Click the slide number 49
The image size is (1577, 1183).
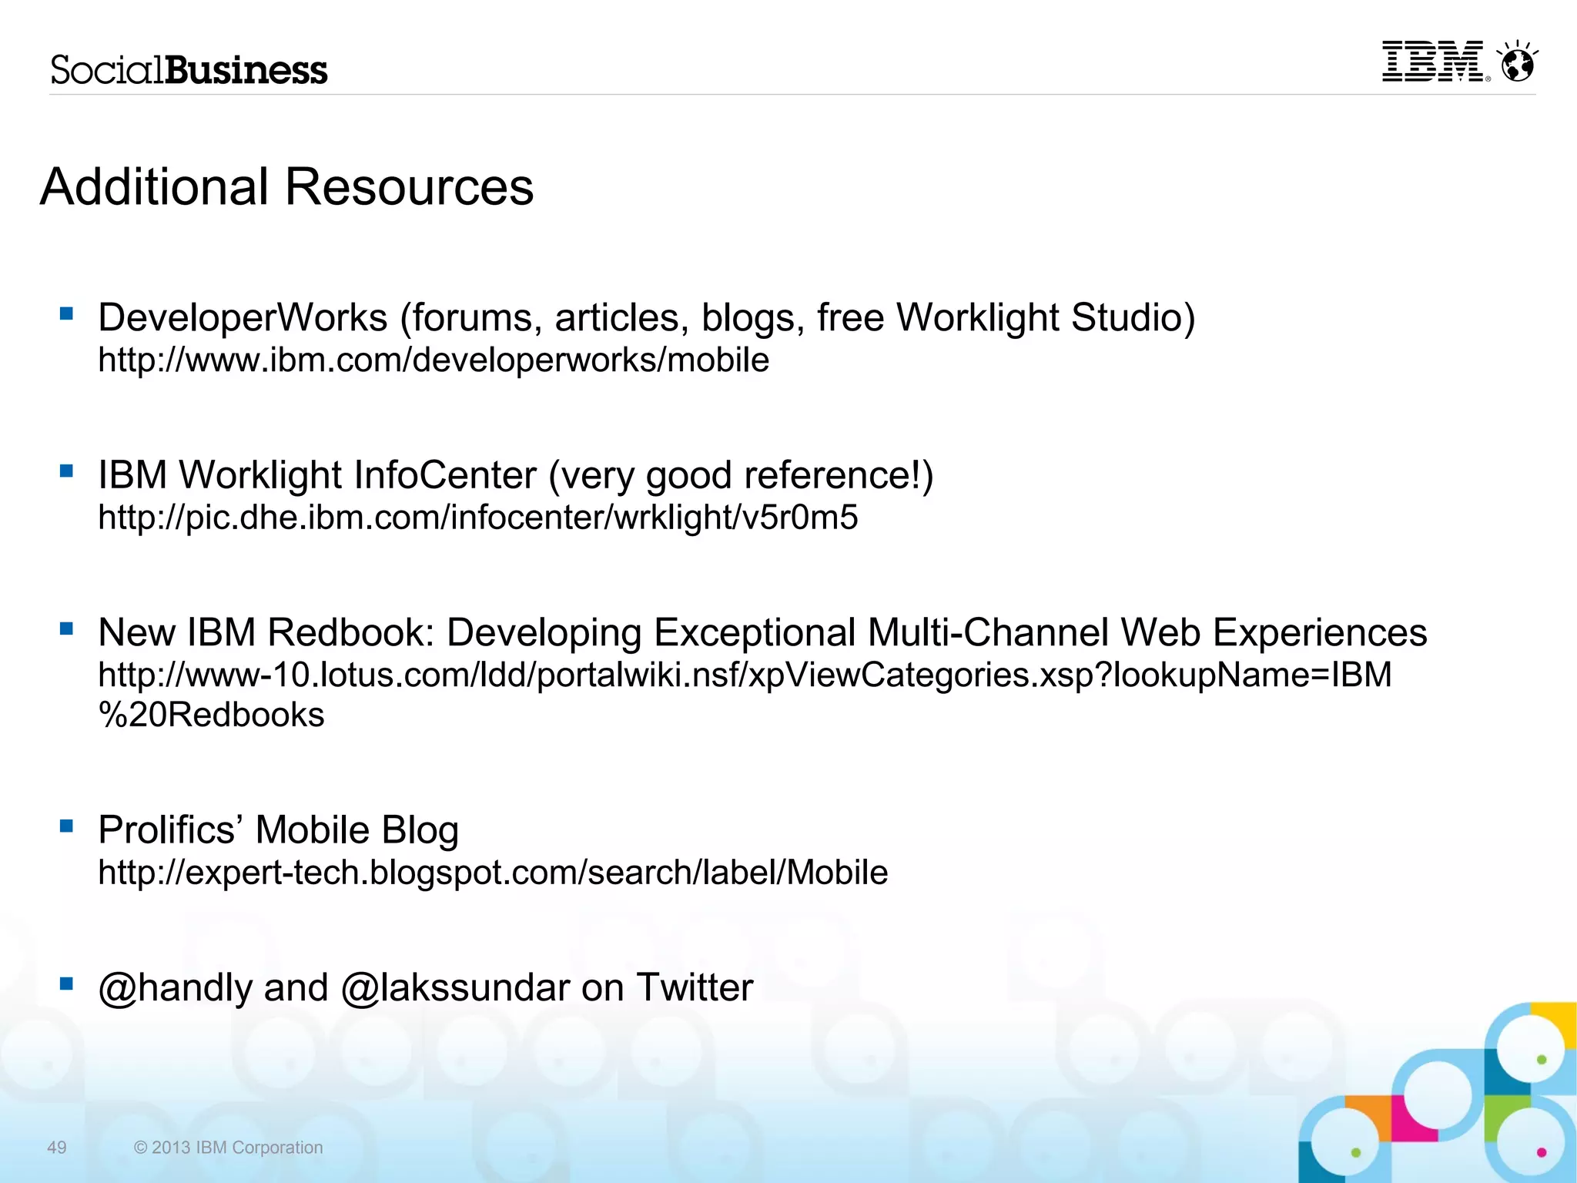click(x=57, y=1148)
